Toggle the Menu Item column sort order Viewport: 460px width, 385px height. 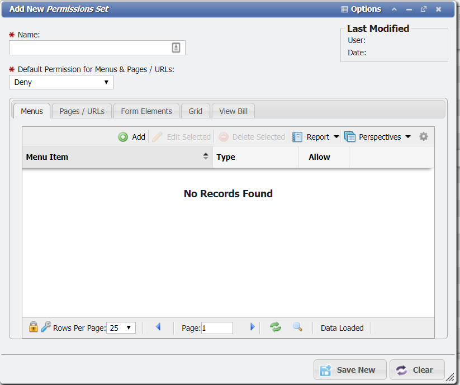[205, 157]
